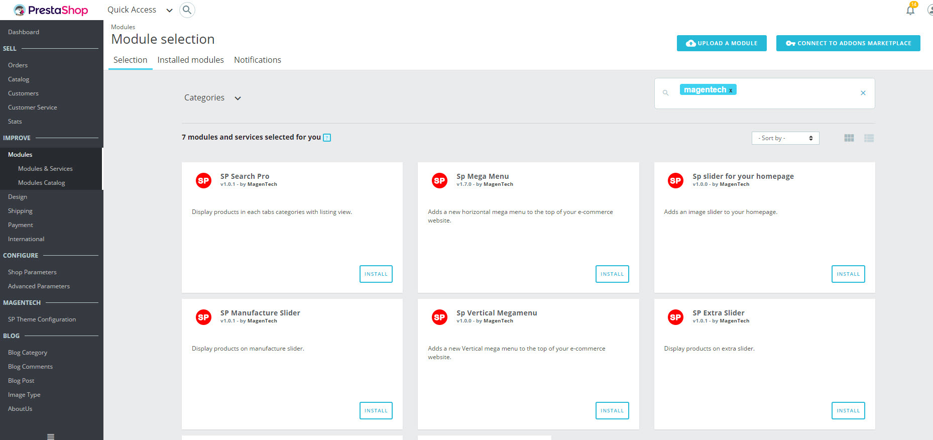Open Blog Post in the sidebar
Image resolution: width=933 pixels, height=440 pixels.
click(21, 381)
